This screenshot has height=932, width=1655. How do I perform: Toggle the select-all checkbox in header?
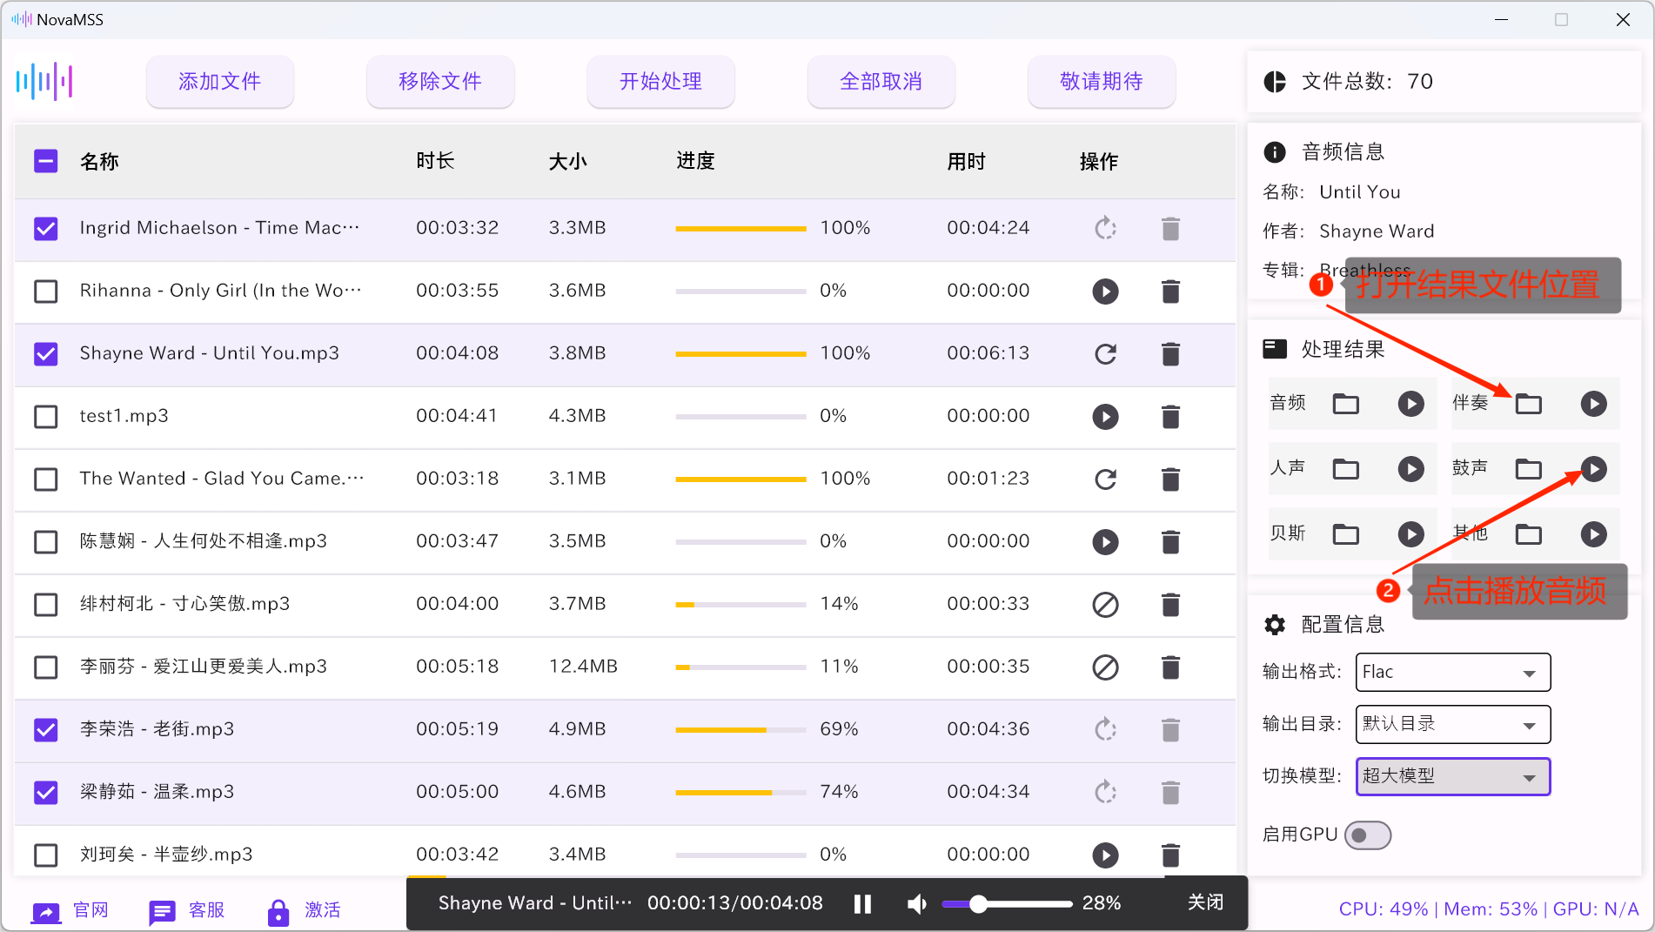pyautogui.click(x=45, y=160)
